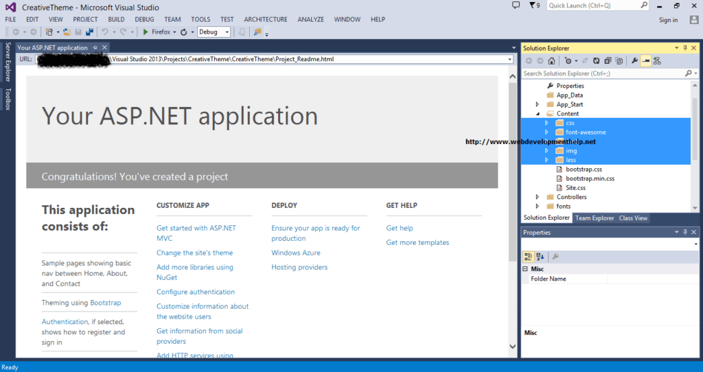Click the account avatar icon near Sign in
This screenshot has height=372, width=703.
pyautogui.click(x=694, y=20)
